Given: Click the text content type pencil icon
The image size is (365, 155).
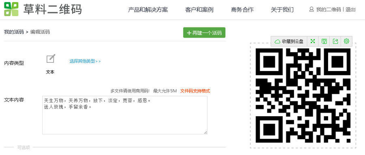Looking at the screenshot, I should click(x=51, y=59).
